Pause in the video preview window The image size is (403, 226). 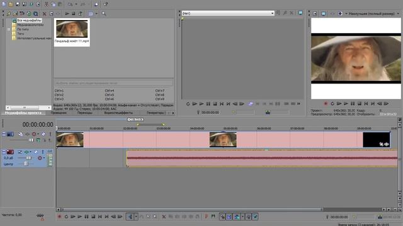tap(353, 104)
